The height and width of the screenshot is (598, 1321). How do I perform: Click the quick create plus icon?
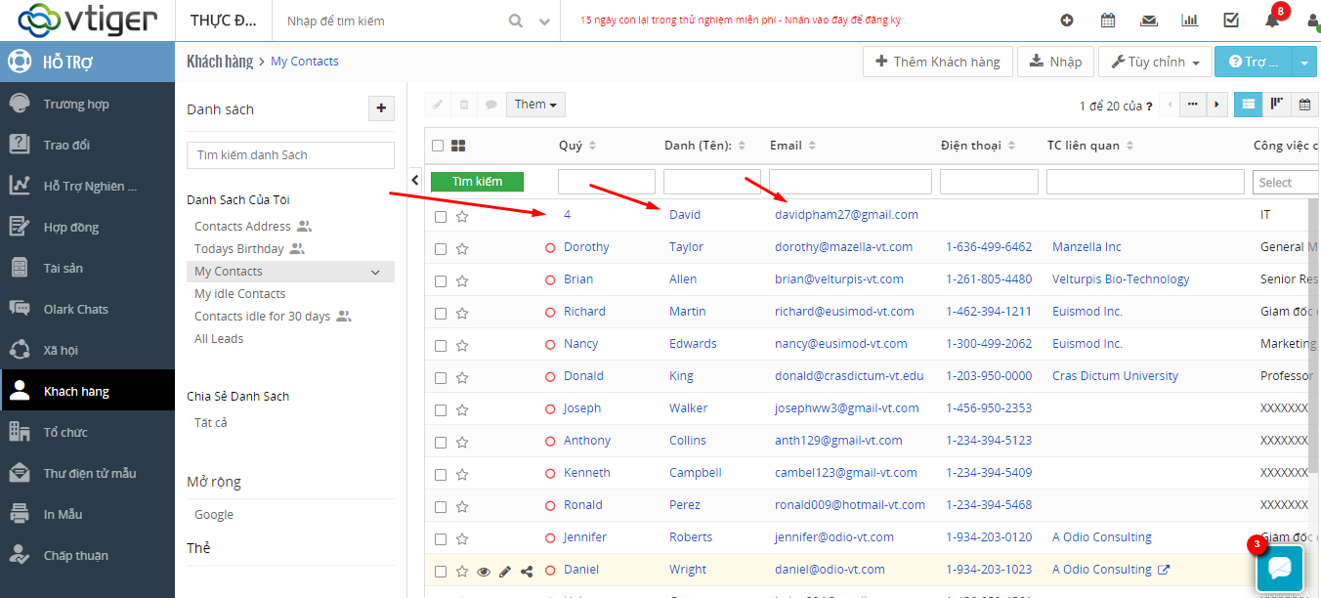[1067, 21]
